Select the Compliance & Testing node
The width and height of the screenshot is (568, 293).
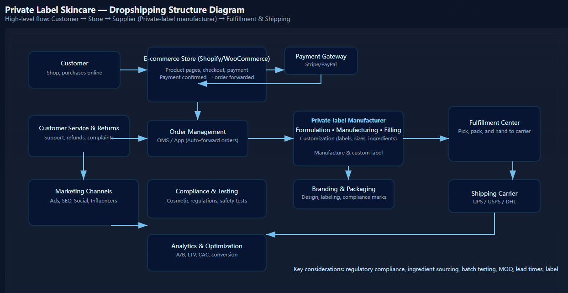pyautogui.click(x=206, y=198)
